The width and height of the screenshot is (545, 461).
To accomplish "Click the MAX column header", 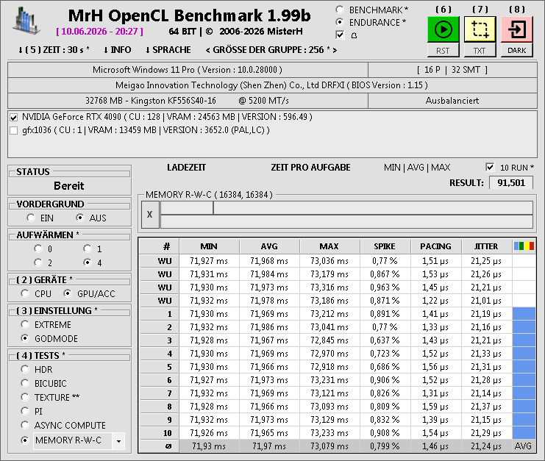I will click(x=330, y=246).
